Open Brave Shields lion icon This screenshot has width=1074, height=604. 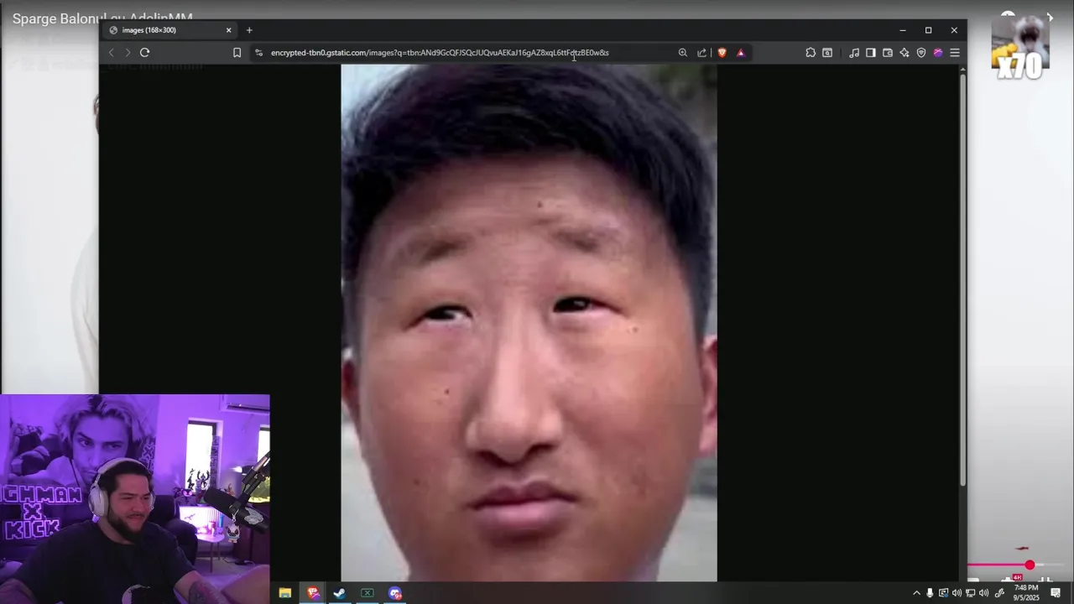pos(722,52)
